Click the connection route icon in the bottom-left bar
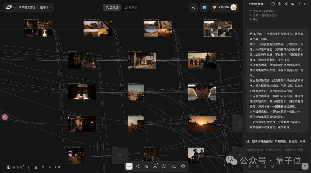 pyautogui.click(x=43, y=167)
